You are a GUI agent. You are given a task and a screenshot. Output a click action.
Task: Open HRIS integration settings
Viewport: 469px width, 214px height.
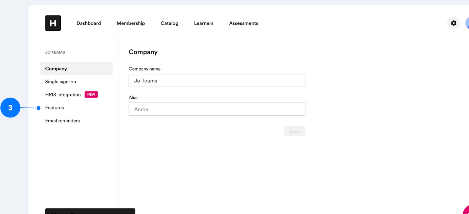click(x=63, y=94)
